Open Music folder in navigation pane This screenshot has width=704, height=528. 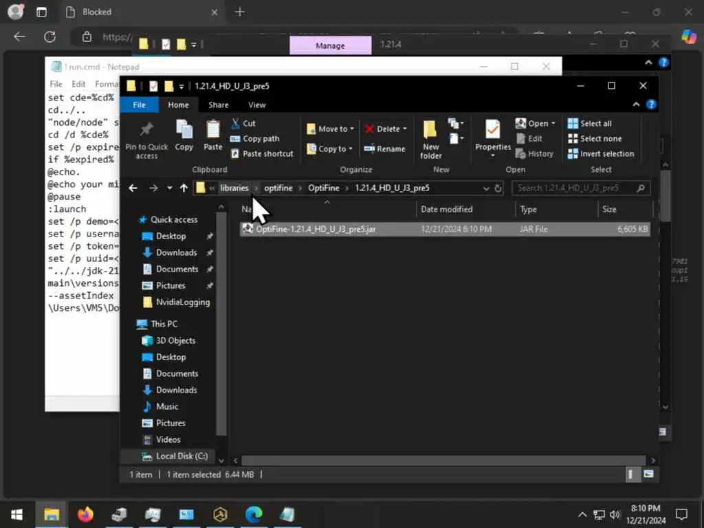click(161, 407)
